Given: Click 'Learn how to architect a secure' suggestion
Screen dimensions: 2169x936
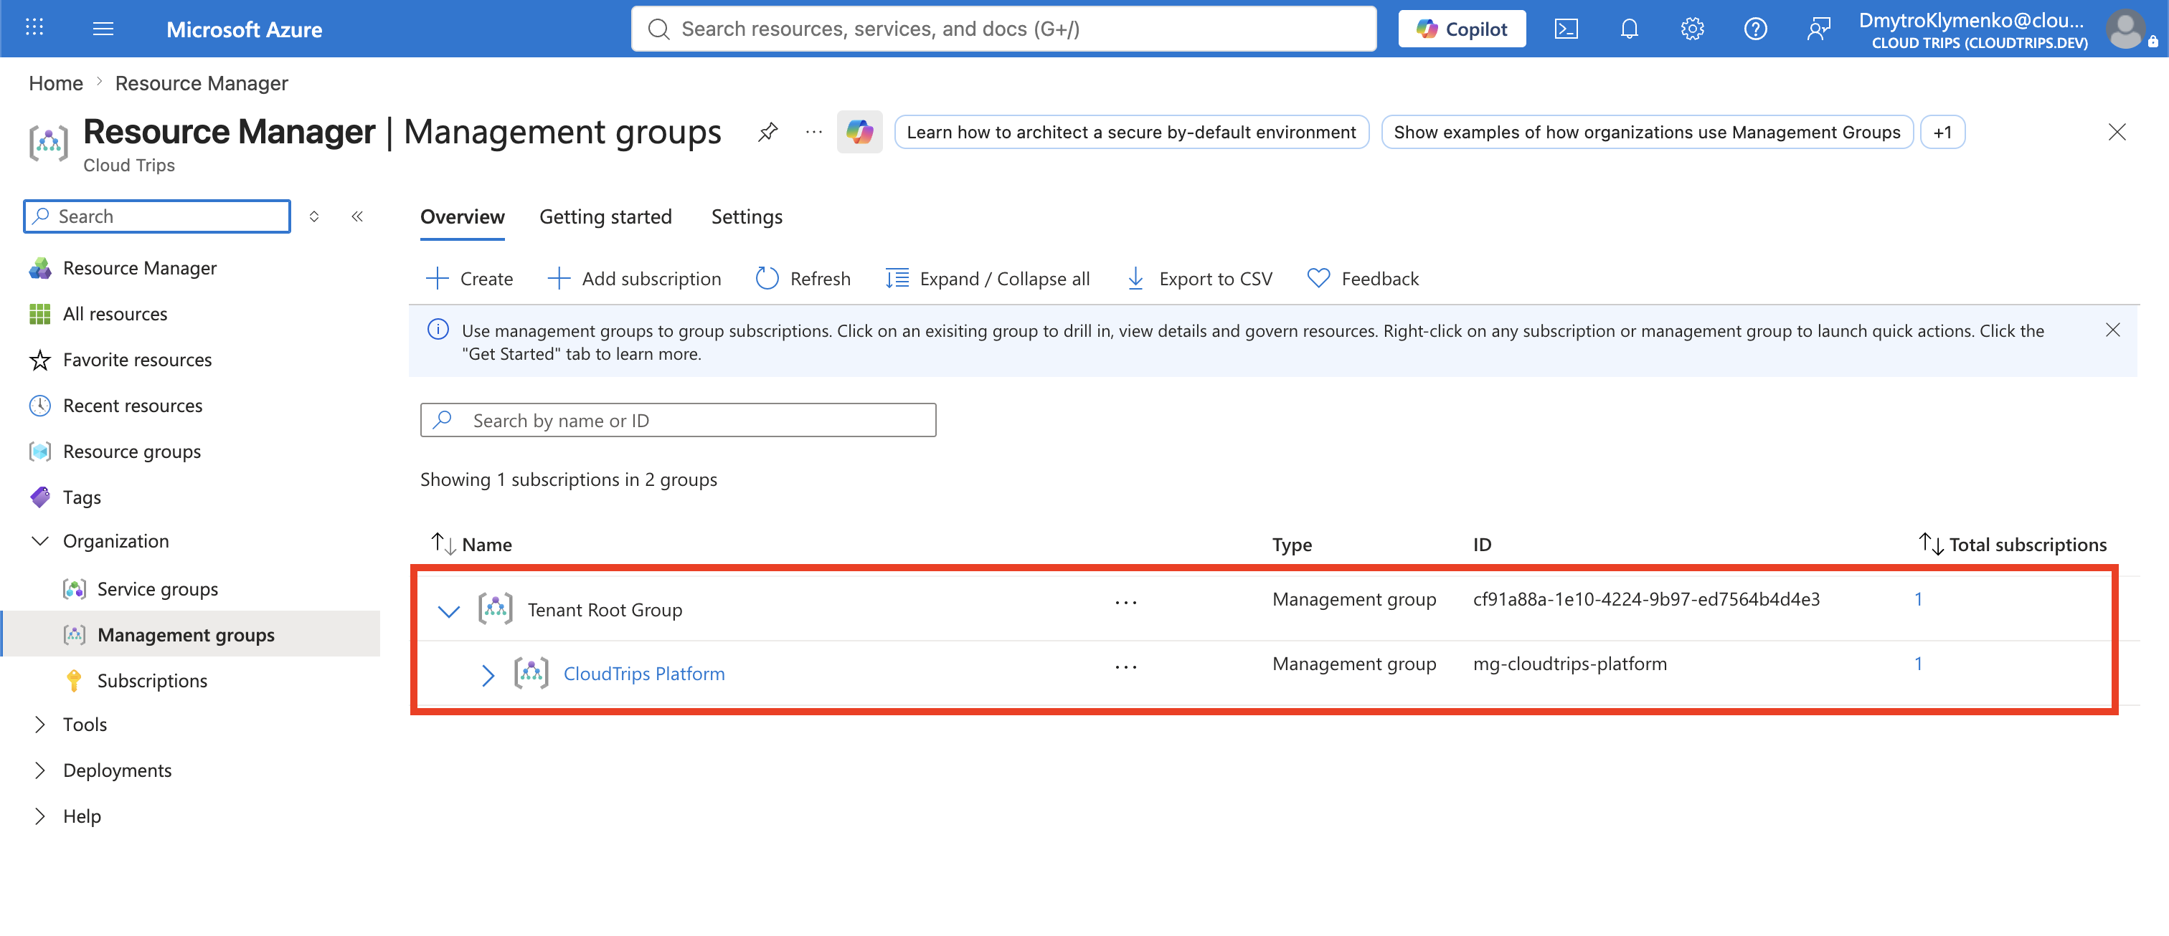Looking at the screenshot, I should pos(1131,132).
